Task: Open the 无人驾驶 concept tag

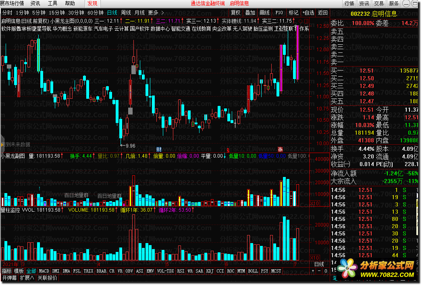Action: click(x=242, y=29)
